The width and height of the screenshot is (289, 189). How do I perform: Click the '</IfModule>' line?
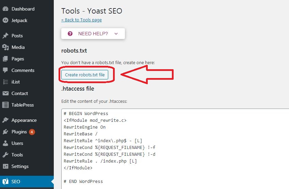tap(78, 168)
